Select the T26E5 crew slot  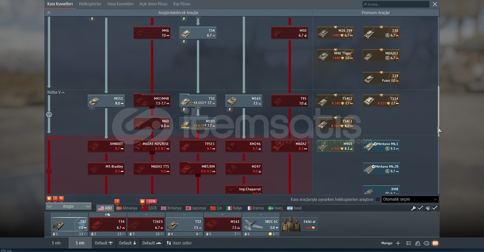point(146,225)
